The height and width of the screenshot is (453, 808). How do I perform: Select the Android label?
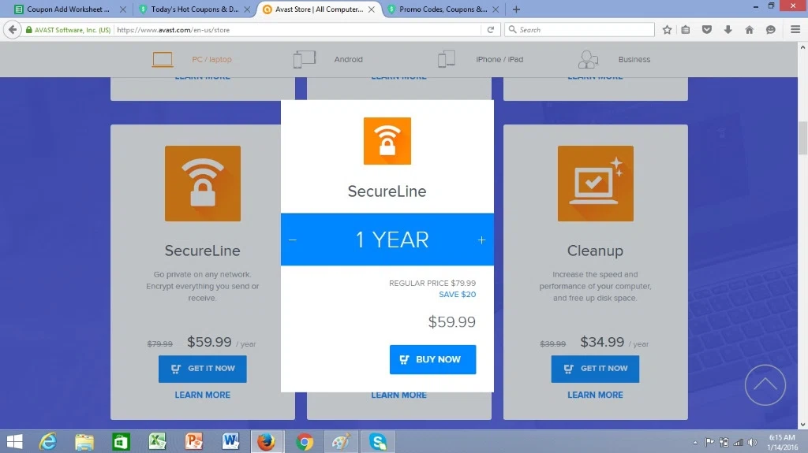click(348, 59)
